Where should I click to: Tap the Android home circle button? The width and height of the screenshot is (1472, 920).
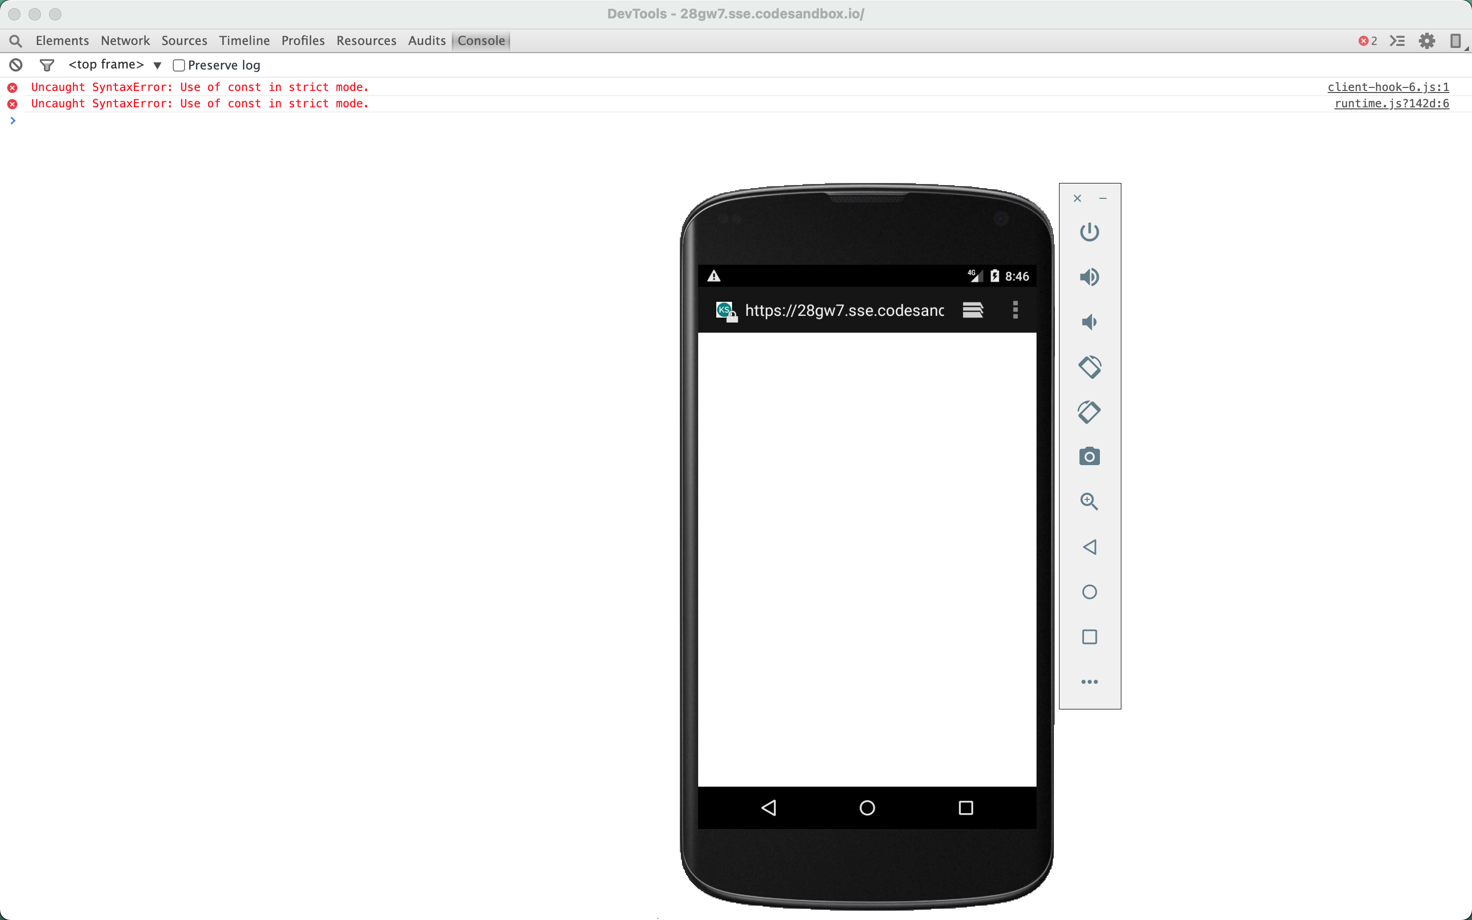(x=867, y=808)
